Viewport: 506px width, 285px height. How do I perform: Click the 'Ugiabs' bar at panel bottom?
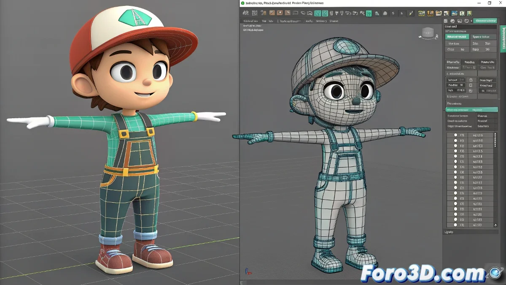coord(471,232)
